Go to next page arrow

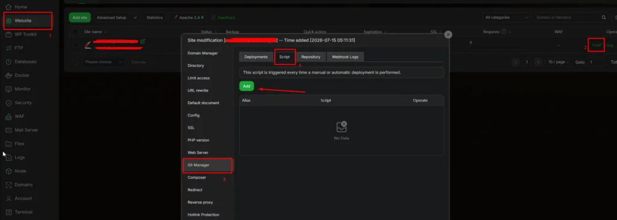(x=539, y=62)
